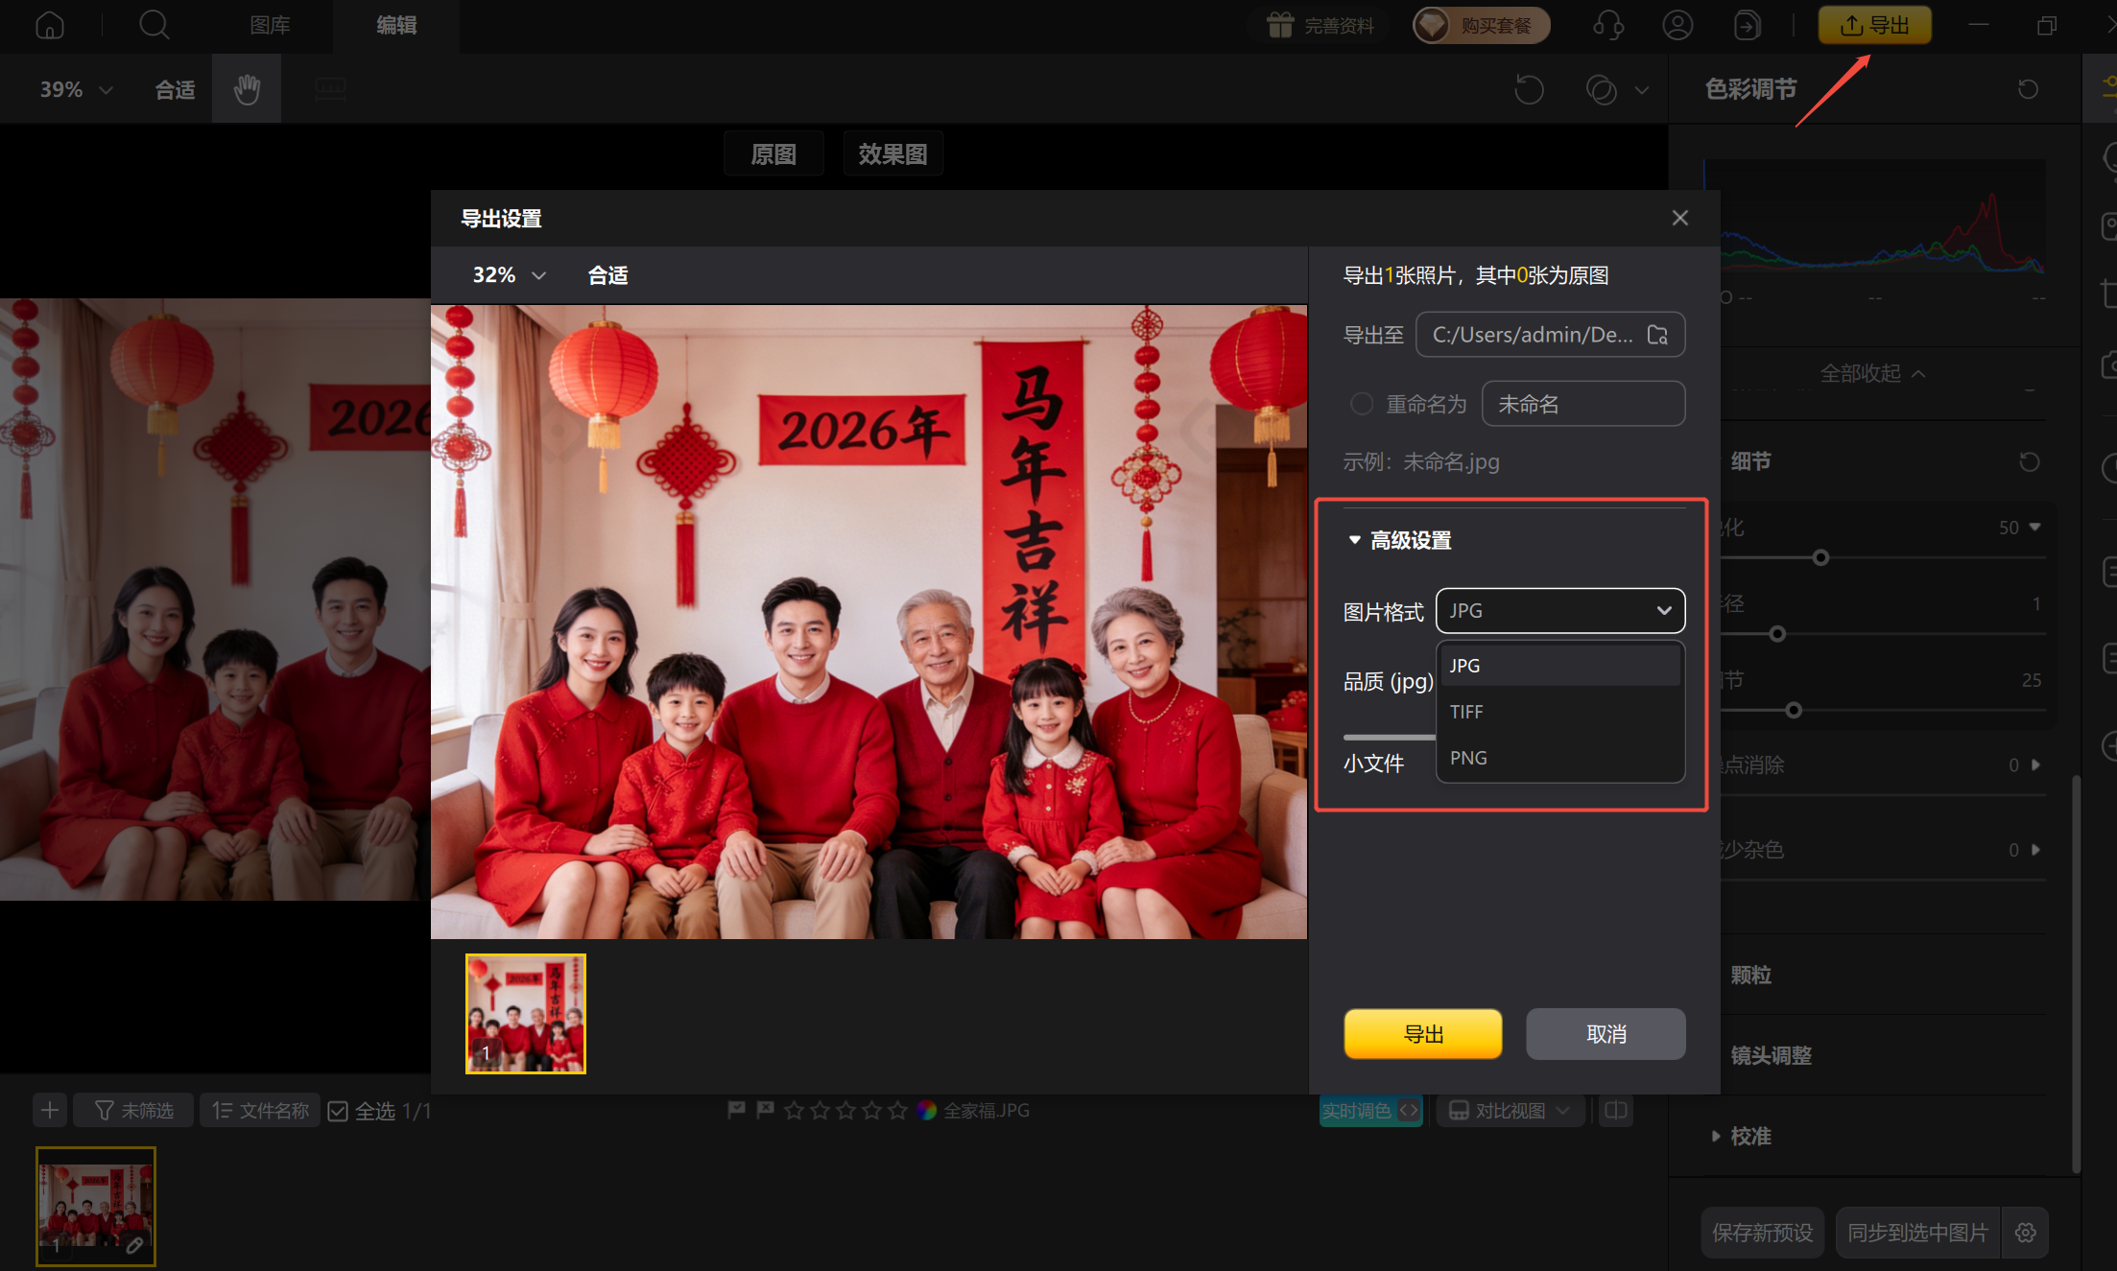The height and width of the screenshot is (1271, 2117).
Task: Open the 32% zoom dropdown in export dialog
Action: 506,275
